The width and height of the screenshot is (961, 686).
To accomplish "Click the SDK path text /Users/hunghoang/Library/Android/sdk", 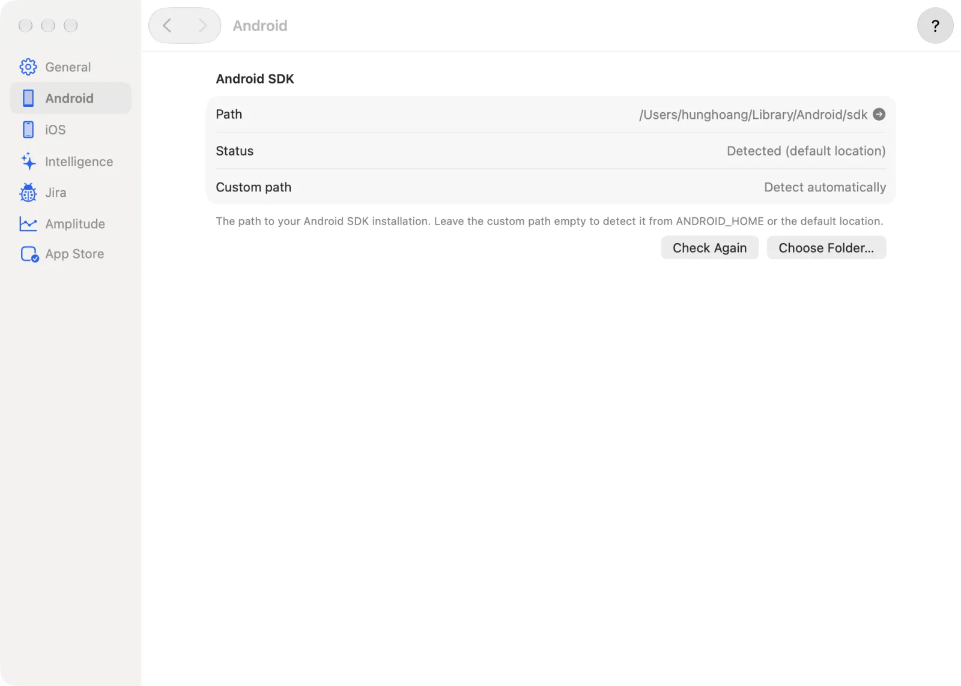I will coord(753,115).
